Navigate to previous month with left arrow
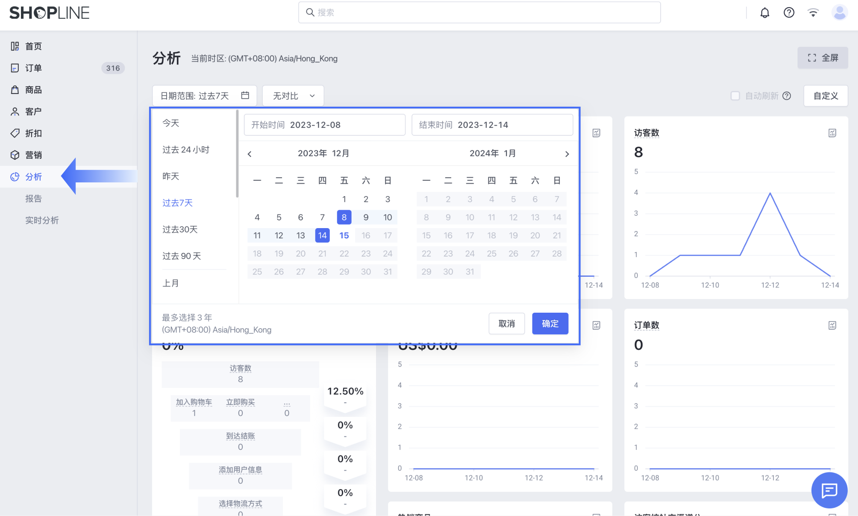858x516 pixels. tap(250, 154)
